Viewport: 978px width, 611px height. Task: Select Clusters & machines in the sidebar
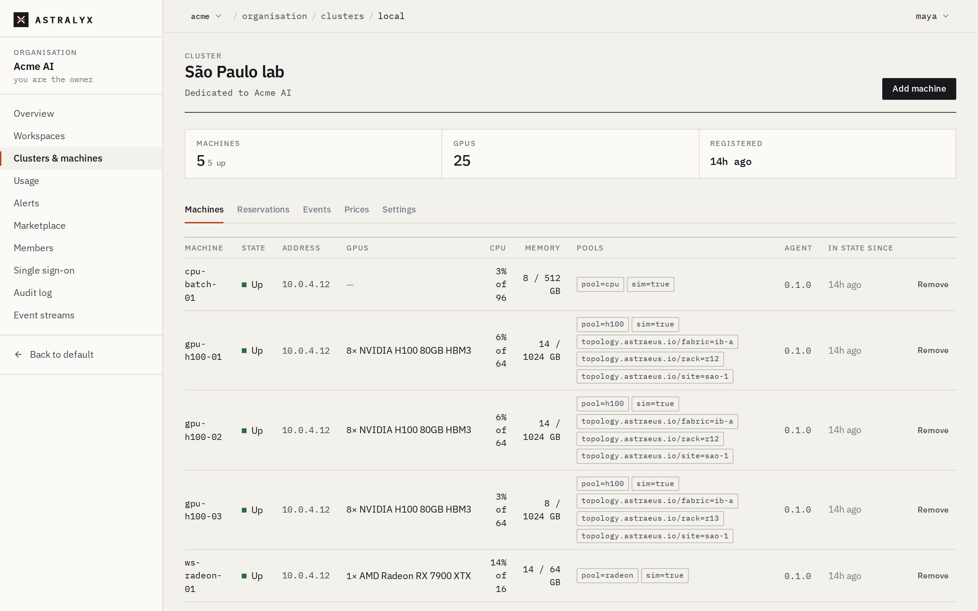click(81, 159)
